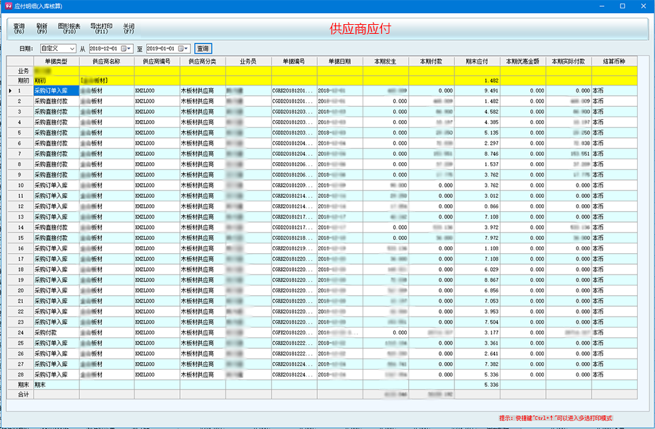The width and height of the screenshot is (655, 429).
Task: Click the period-end value 3.953
Action: pos(492,312)
